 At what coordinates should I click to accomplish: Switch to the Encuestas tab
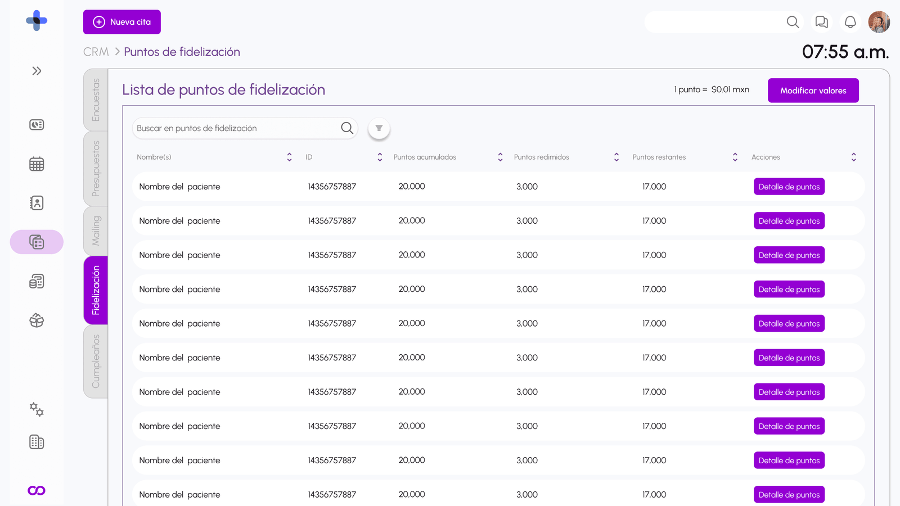pos(96,100)
